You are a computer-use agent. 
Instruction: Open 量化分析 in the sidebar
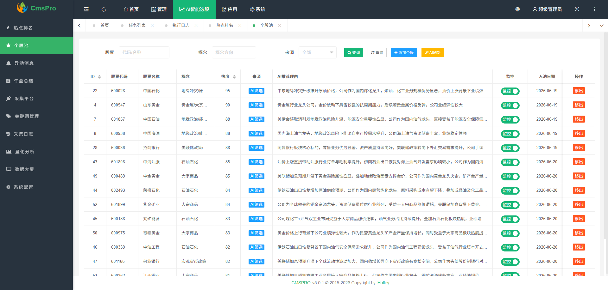tap(36, 152)
